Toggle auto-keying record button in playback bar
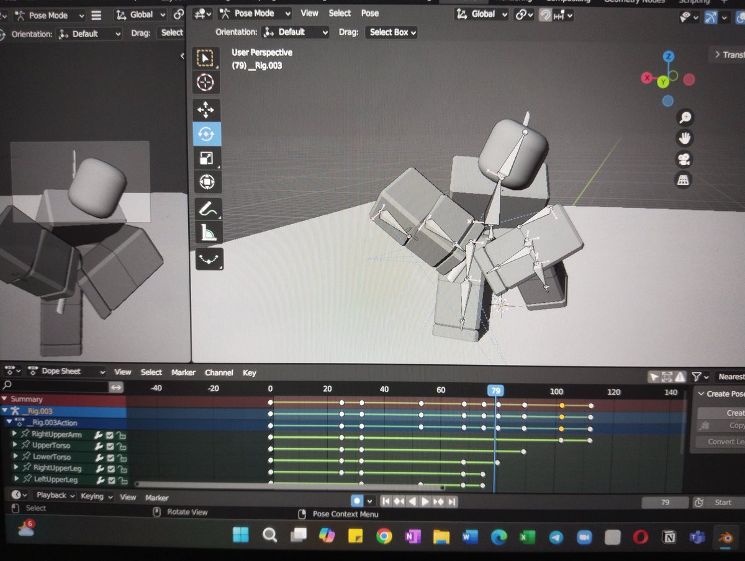Image resolution: width=745 pixels, height=561 pixels. click(x=356, y=501)
